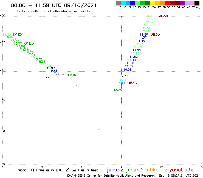Image resolution: width=203 pixels, height=178 pixels.
Task: Click the latitude axis label '-60'
Action: point(2,164)
